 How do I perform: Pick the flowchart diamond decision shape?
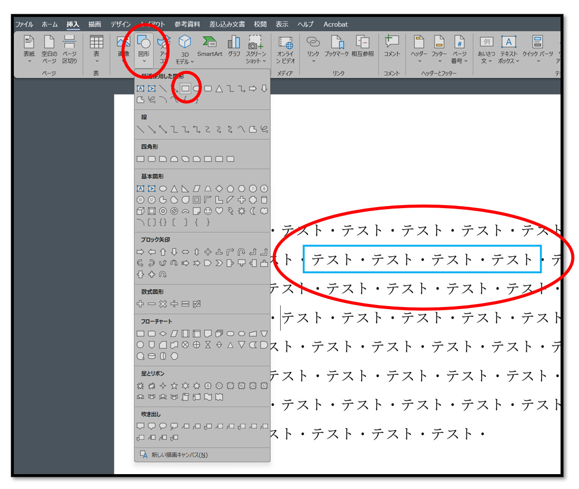click(x=163, y=334)
